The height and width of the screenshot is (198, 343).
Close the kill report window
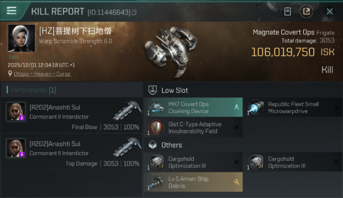(x=330, y=11)
